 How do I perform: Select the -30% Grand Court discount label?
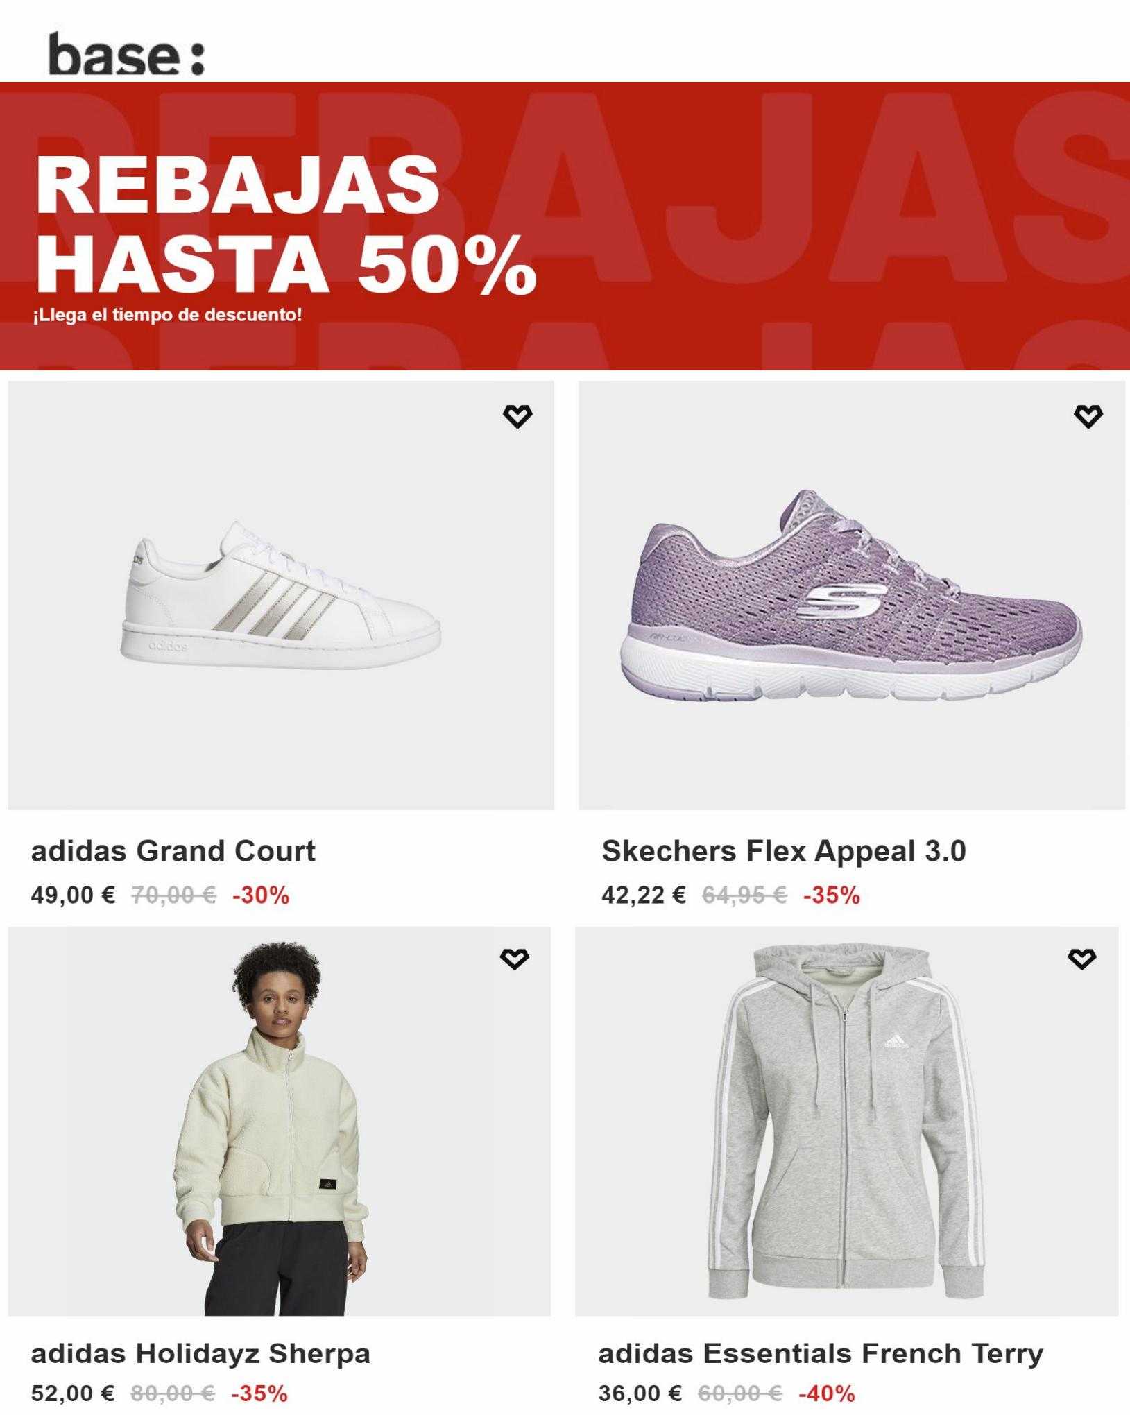(261, 895)
